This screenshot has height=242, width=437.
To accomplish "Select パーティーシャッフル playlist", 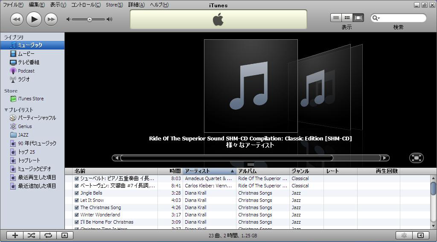I will click(x=32, y=118).
